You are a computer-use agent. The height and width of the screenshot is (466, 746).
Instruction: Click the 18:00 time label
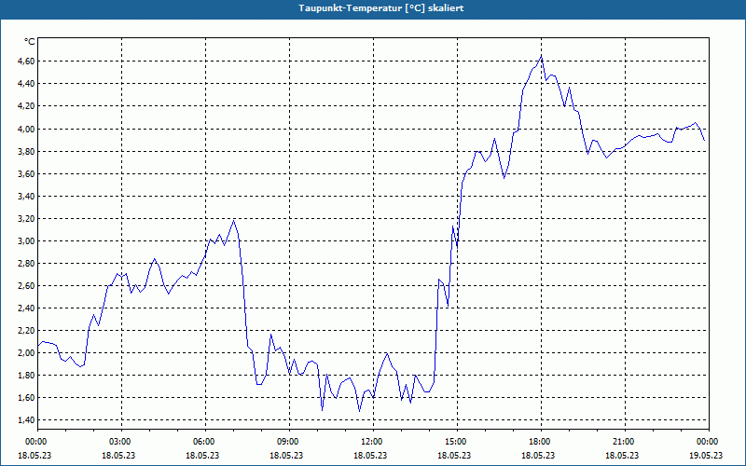pos(541,442)
